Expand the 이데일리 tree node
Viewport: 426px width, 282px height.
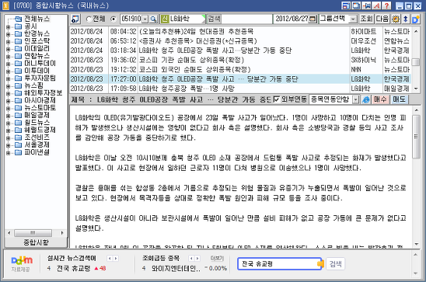point(8,49)
